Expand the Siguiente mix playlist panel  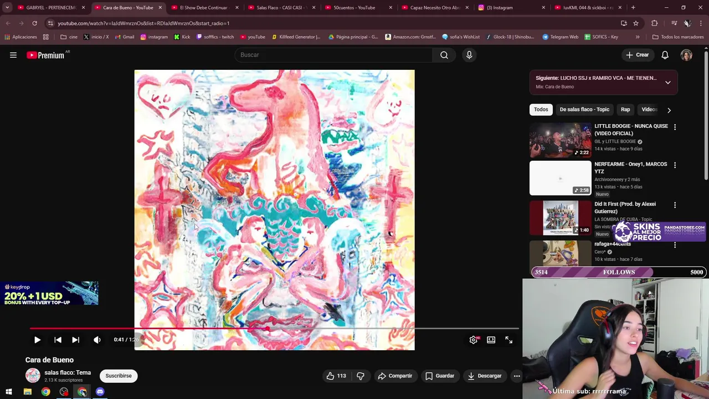click(x=667, y=82)
